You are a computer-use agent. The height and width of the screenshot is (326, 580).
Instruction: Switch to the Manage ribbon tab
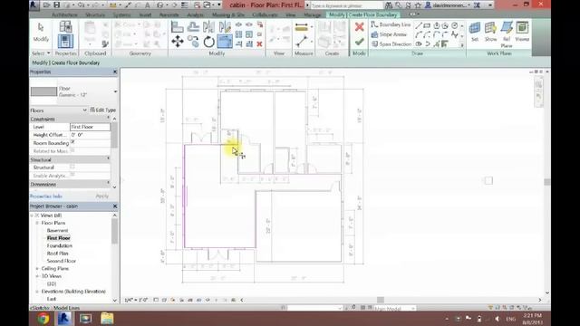coord(312,14)
